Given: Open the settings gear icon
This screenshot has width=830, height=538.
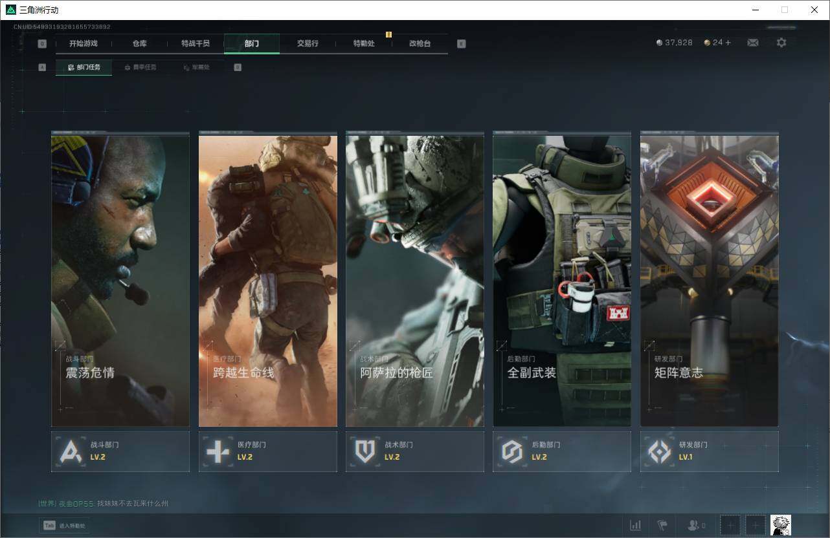Looking at the screenshot, I should pos(781,43).
